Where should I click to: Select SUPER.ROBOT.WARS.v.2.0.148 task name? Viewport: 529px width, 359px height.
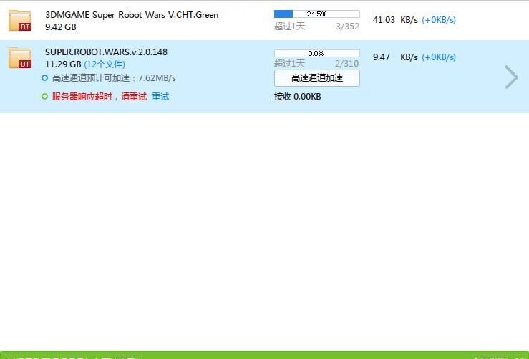[106, 52]
